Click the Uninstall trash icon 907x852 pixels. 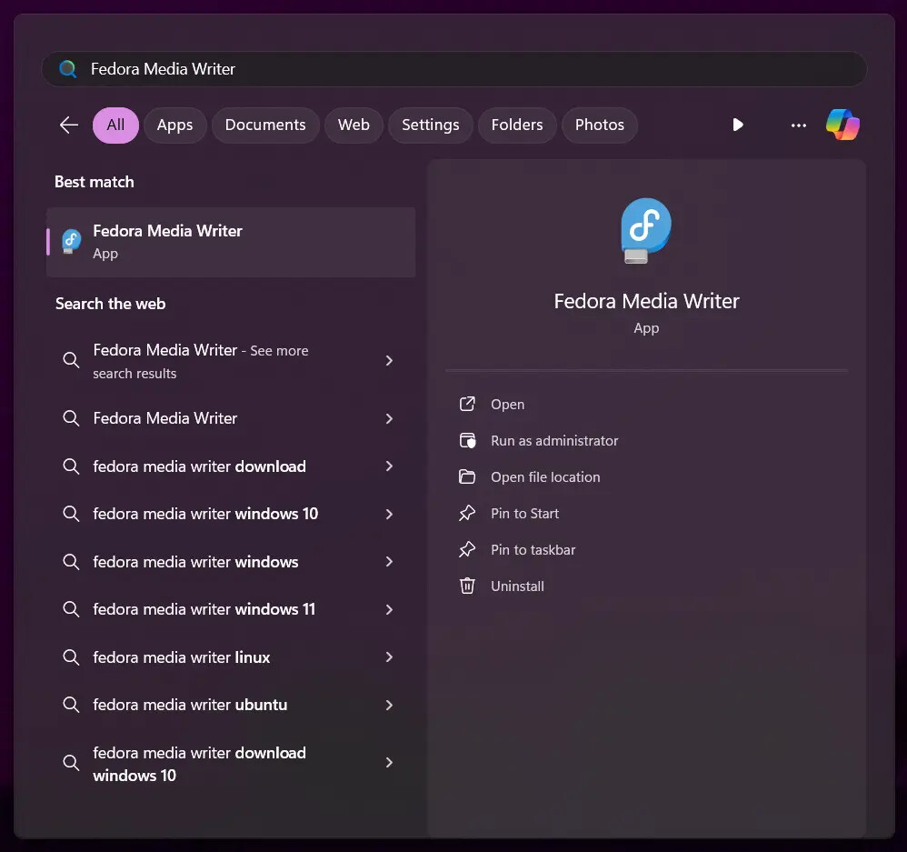pos(467,586)
